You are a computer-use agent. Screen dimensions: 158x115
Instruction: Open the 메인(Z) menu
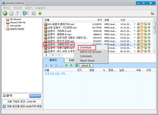7,8
